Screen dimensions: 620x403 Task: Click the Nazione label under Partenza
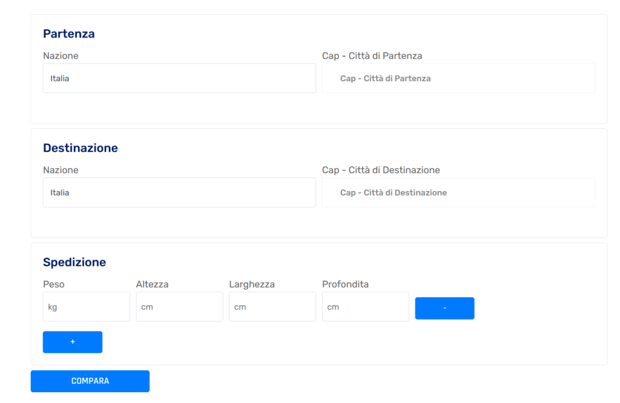[x=61, y=56]
